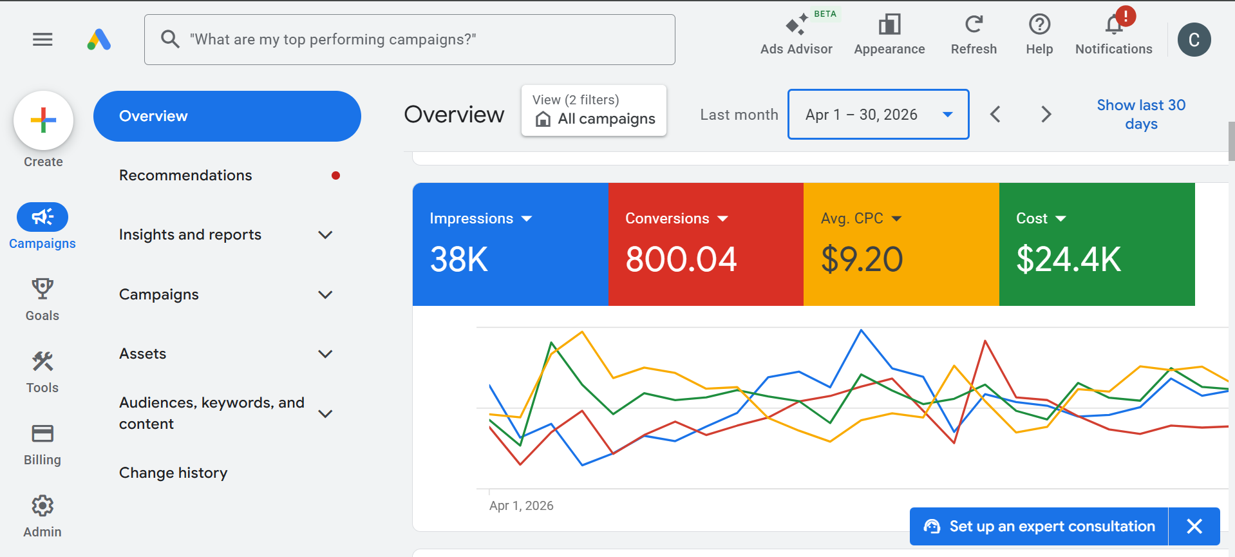This screenshot has width=1235, height=557.
Task: Open the Help menu
Action: pos(1039,35)
